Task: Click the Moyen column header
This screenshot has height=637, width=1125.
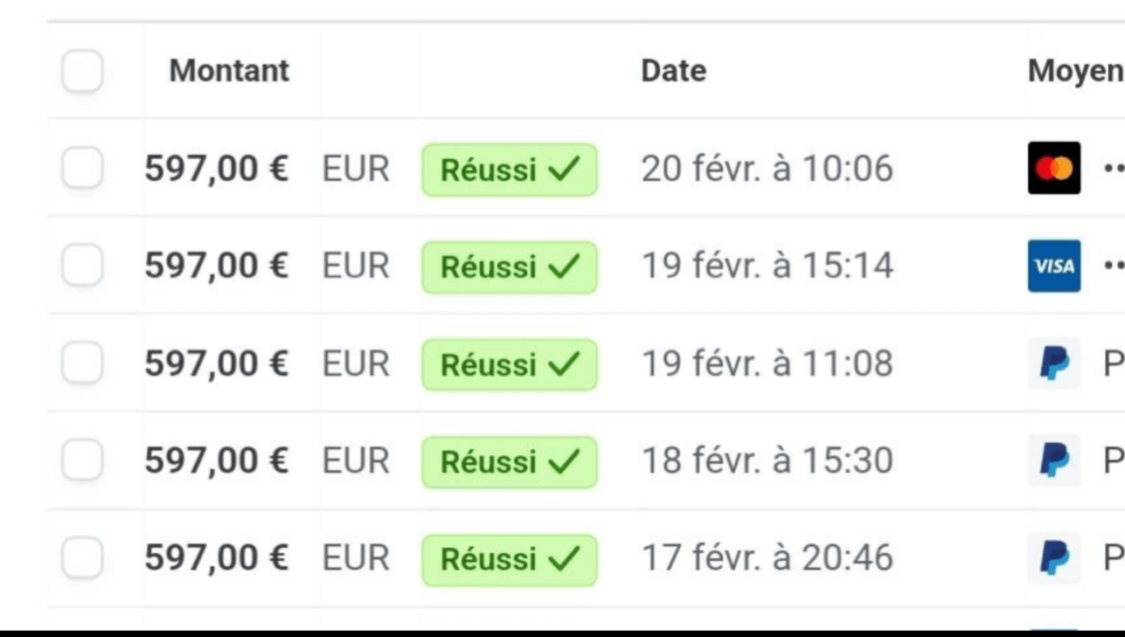Action: coord(1075,71)
